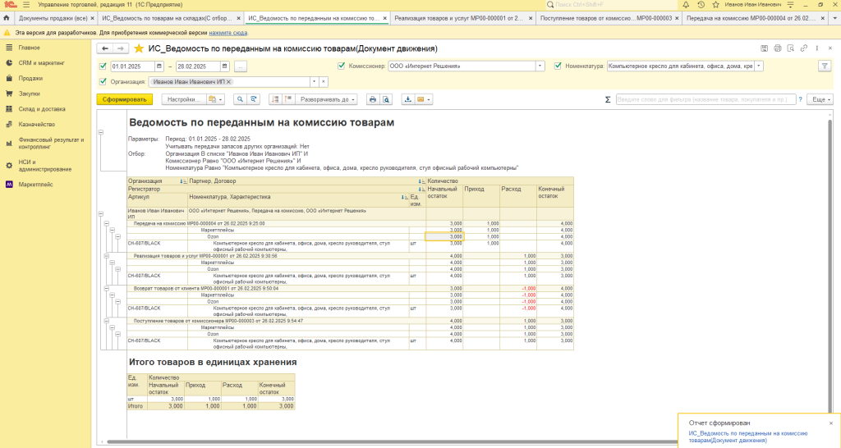Click the нажмите сюда link
This screenshot has width=841, height=448.
point(228,33)
